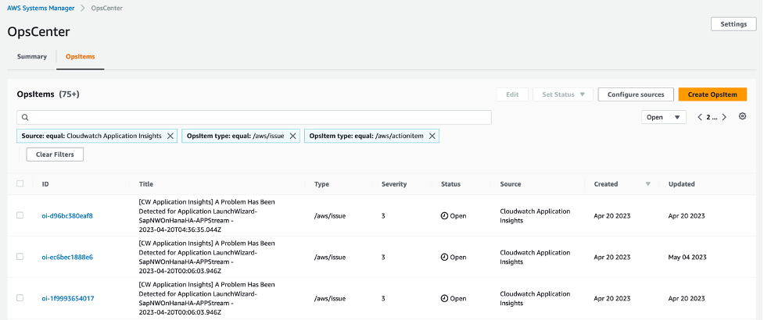This screenshot has width=764, height=320.
Task: Open OpsItem link oi-d96bc380eaf8
Action: point(67,215)
